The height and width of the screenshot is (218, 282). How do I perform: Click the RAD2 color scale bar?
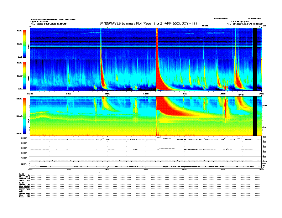(x=24, y=44)
